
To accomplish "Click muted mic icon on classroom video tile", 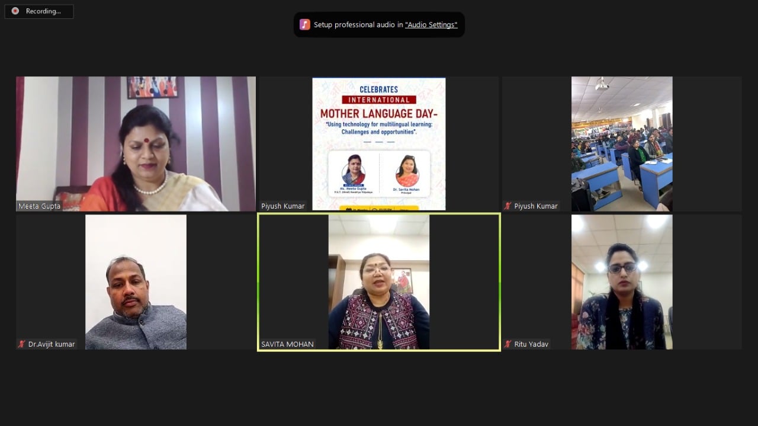I will click(508, 206).
